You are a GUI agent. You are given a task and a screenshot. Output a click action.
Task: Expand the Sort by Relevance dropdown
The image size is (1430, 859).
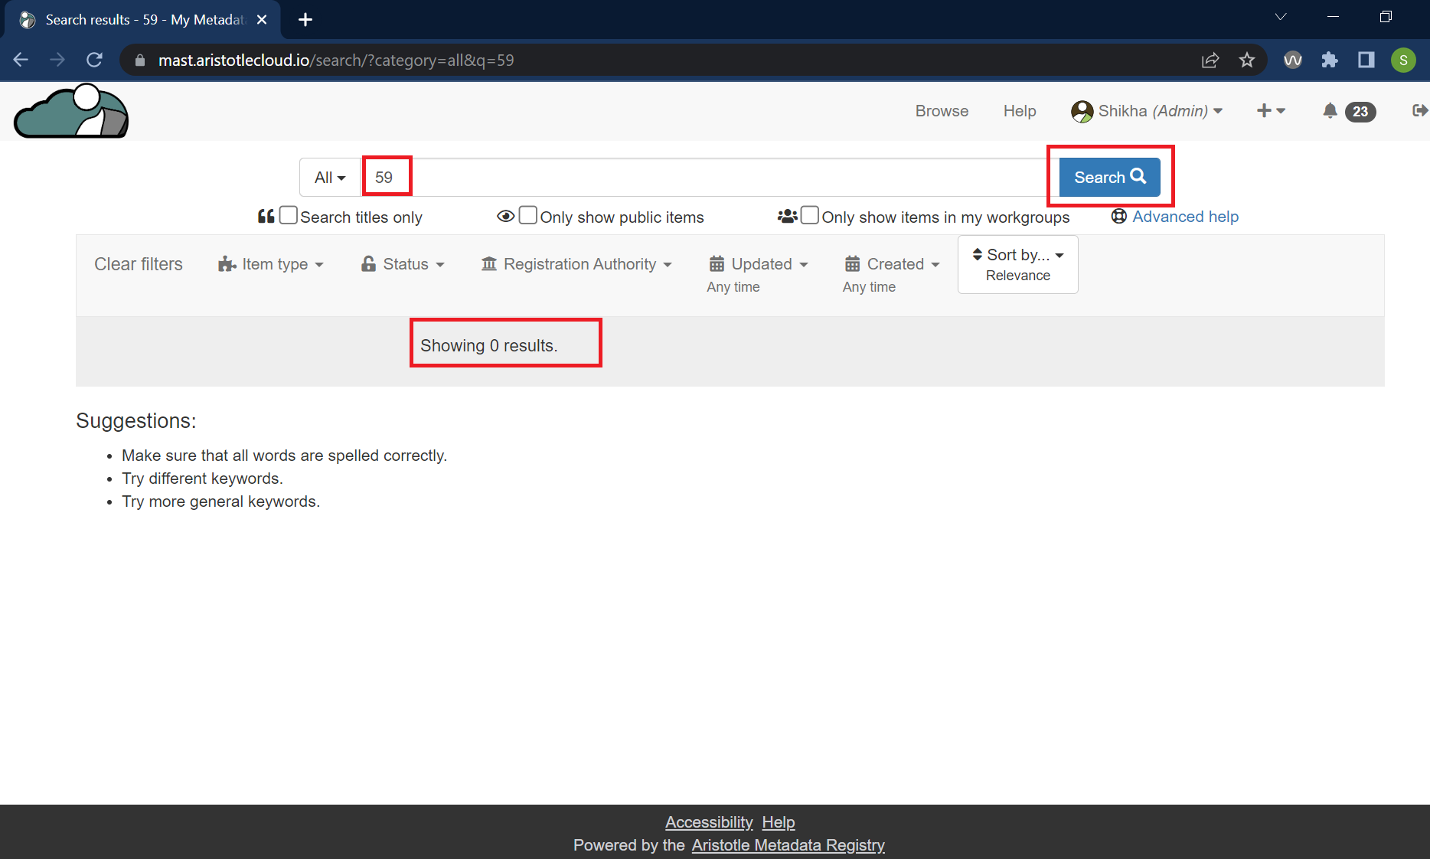(1017, 264)
